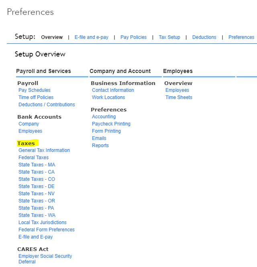Open the Pay Schedules link
This screenshot has height=267, width=257.
point(35,90)
